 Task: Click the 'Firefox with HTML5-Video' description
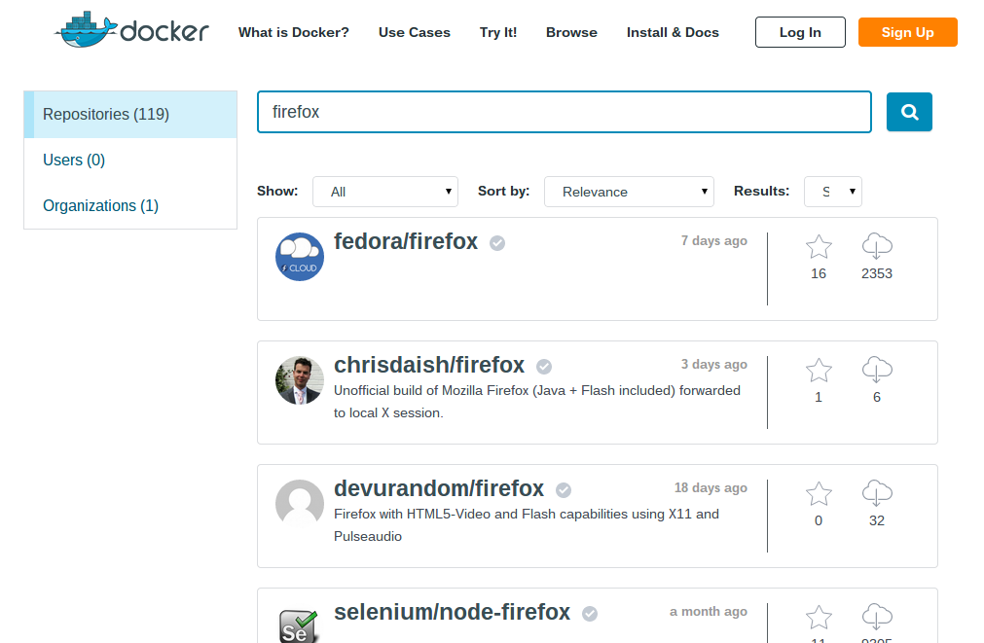pos(527,525)
